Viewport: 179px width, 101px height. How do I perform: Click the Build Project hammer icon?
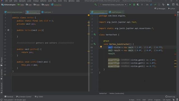(95, 5)
